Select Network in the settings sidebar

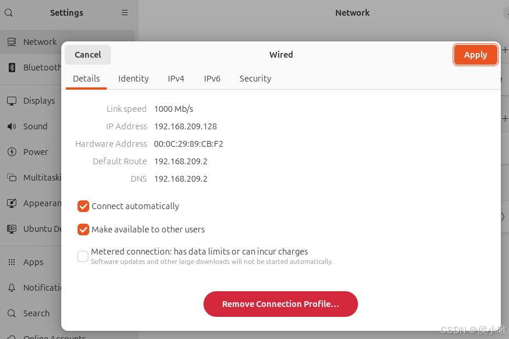[x=68, y=42]
